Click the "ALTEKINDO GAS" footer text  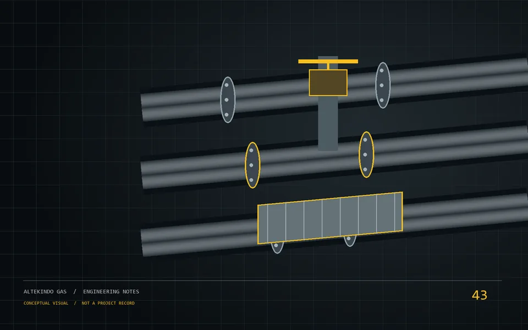coord(45,291)
